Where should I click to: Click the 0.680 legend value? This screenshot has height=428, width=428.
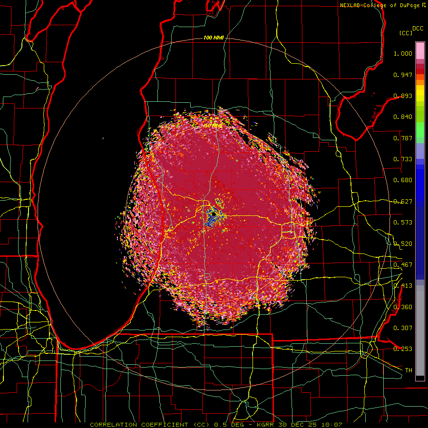(x=403, y=180)
